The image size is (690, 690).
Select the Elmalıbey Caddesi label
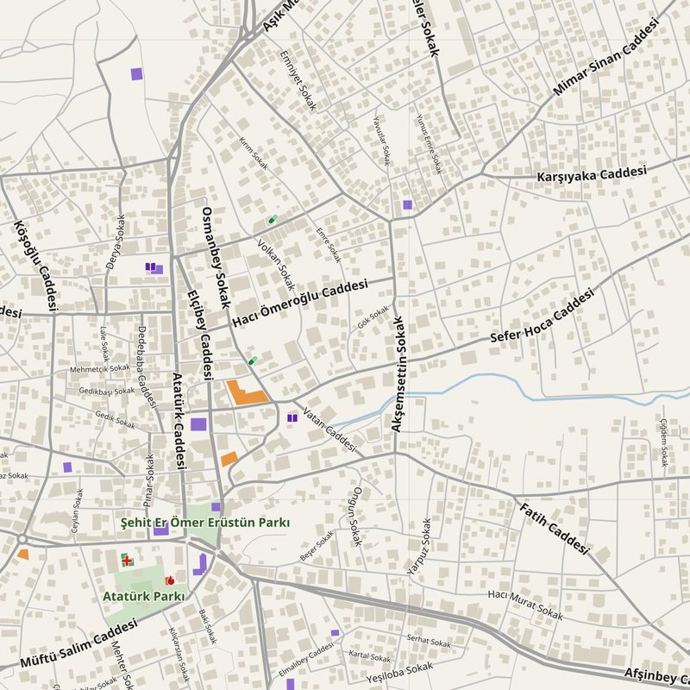[306, 659]
